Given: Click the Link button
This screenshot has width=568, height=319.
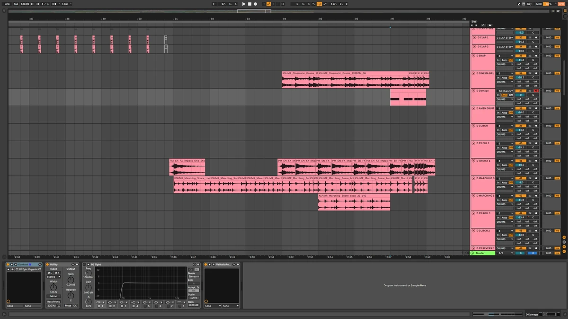Looking at the screenshot, I should tap(7, 4).
